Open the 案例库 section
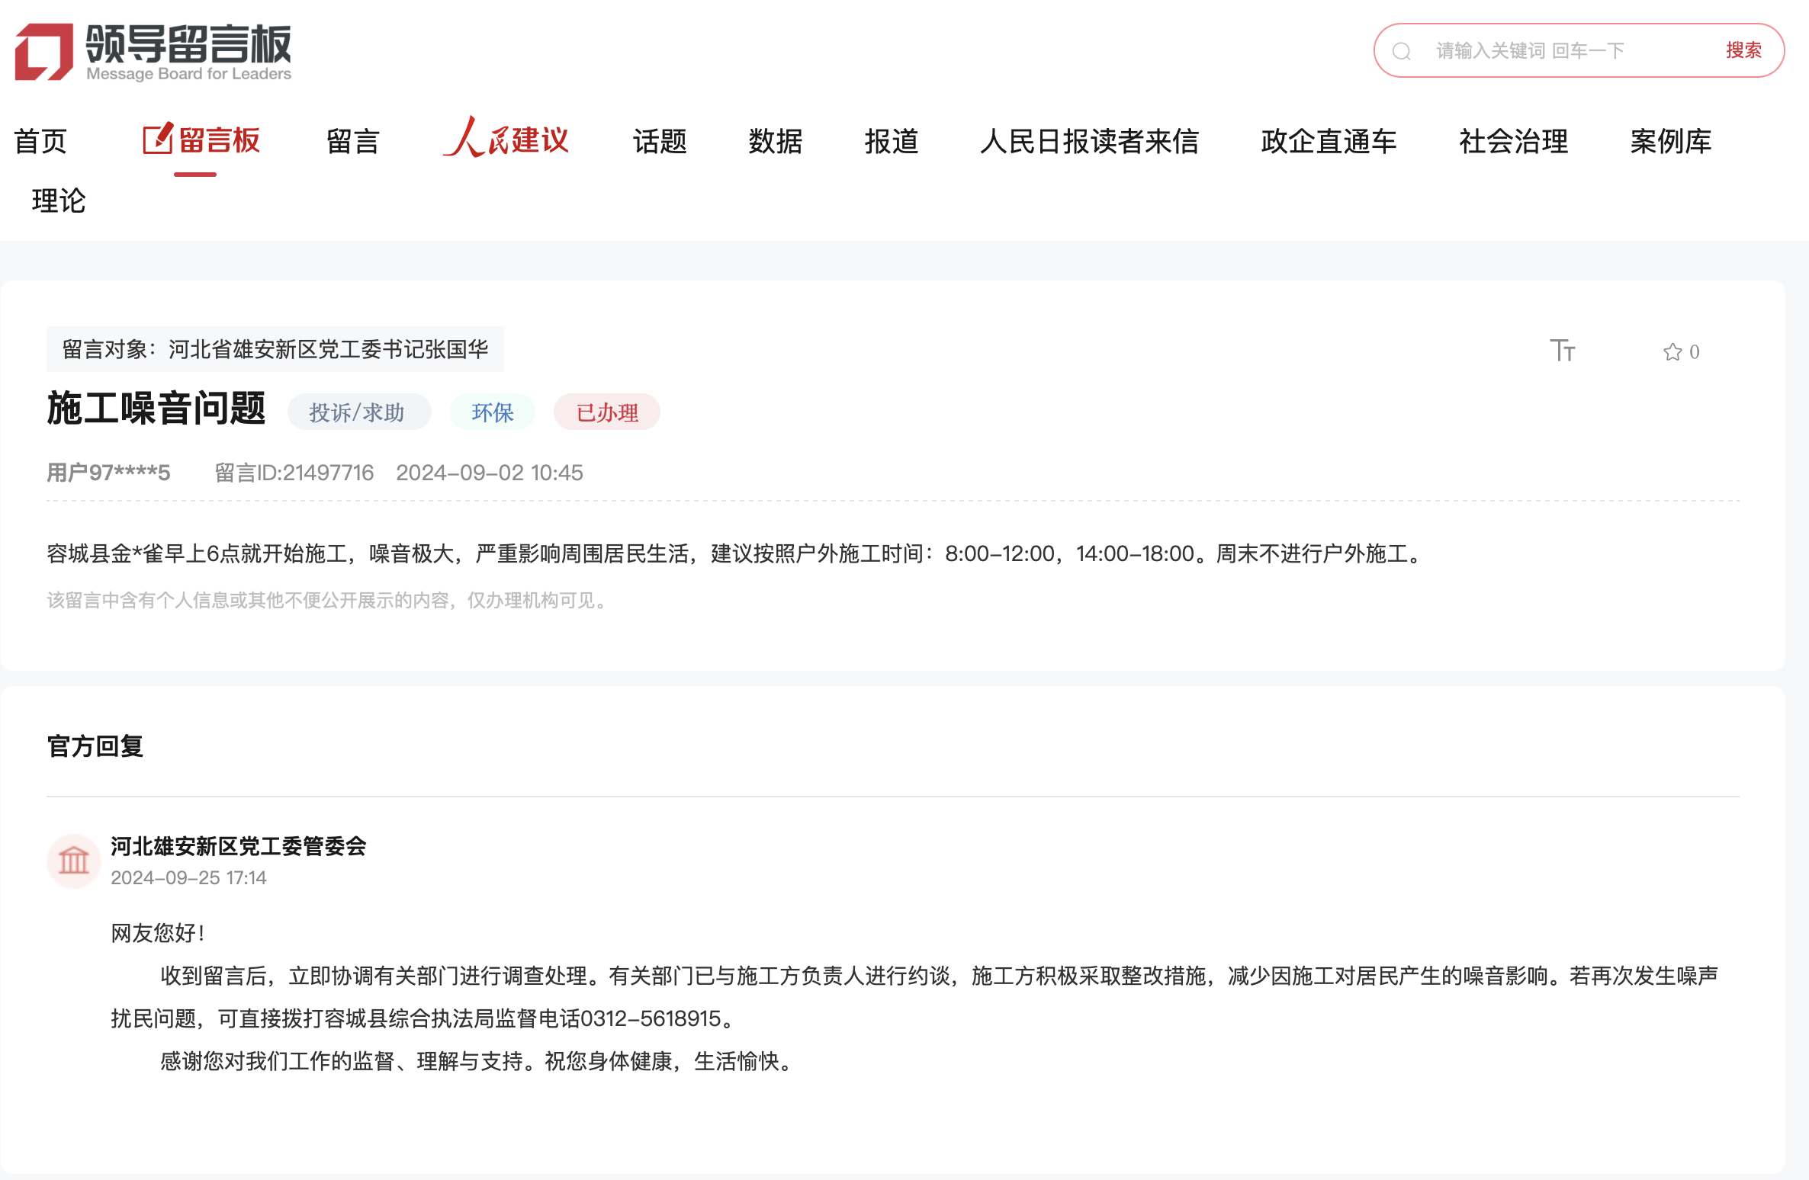Viewport: 1809px width, 1180px height. tap(1670, 142)
